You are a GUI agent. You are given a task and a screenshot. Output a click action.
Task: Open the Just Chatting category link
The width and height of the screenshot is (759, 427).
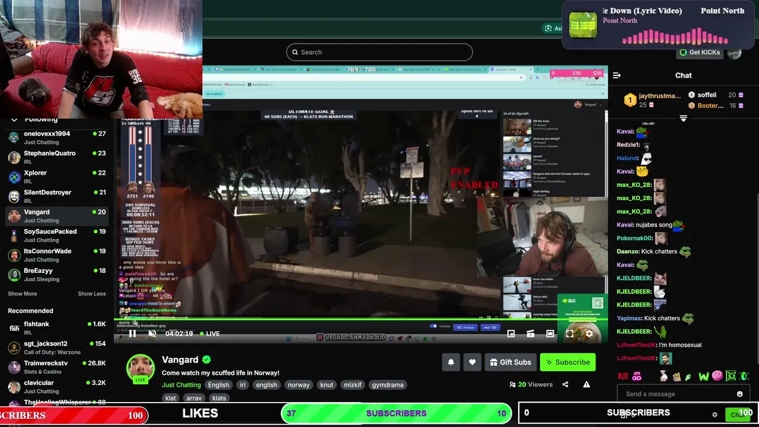pos(181,385)
